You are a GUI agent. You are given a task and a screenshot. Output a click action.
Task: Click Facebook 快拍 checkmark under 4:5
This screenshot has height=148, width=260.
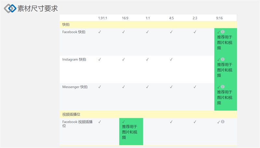pos(171,32)
